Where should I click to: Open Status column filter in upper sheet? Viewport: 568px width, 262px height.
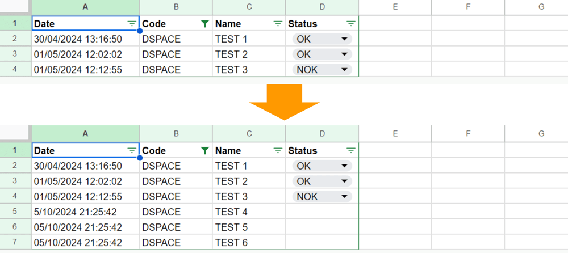351,24
